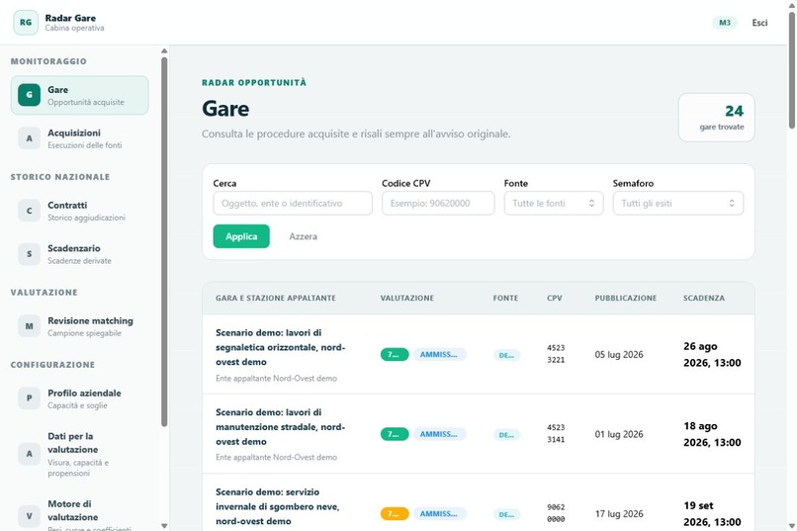Click the Scadenzario S icon

pos(29,253)
